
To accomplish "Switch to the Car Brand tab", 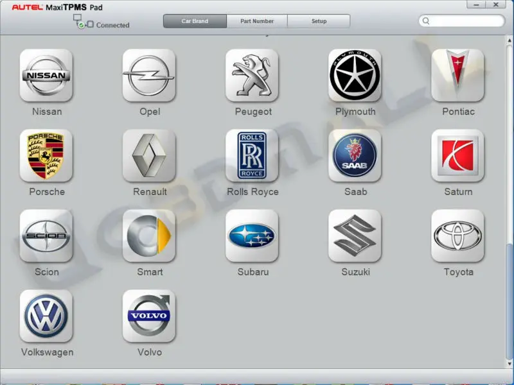I will (x=195, y=21).
